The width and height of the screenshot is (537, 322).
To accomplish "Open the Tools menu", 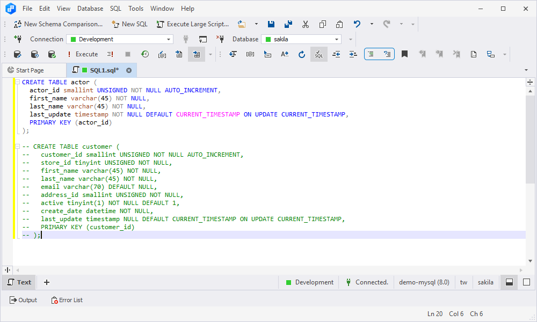I will point(136,9).
